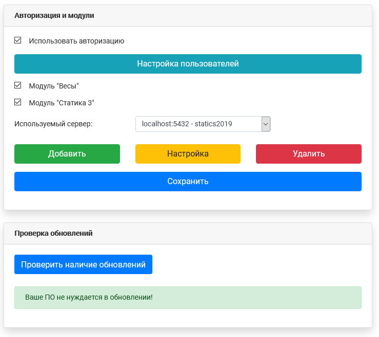
Task: Save settings with the Сохранить button
Action: click(x=188, y=182)
